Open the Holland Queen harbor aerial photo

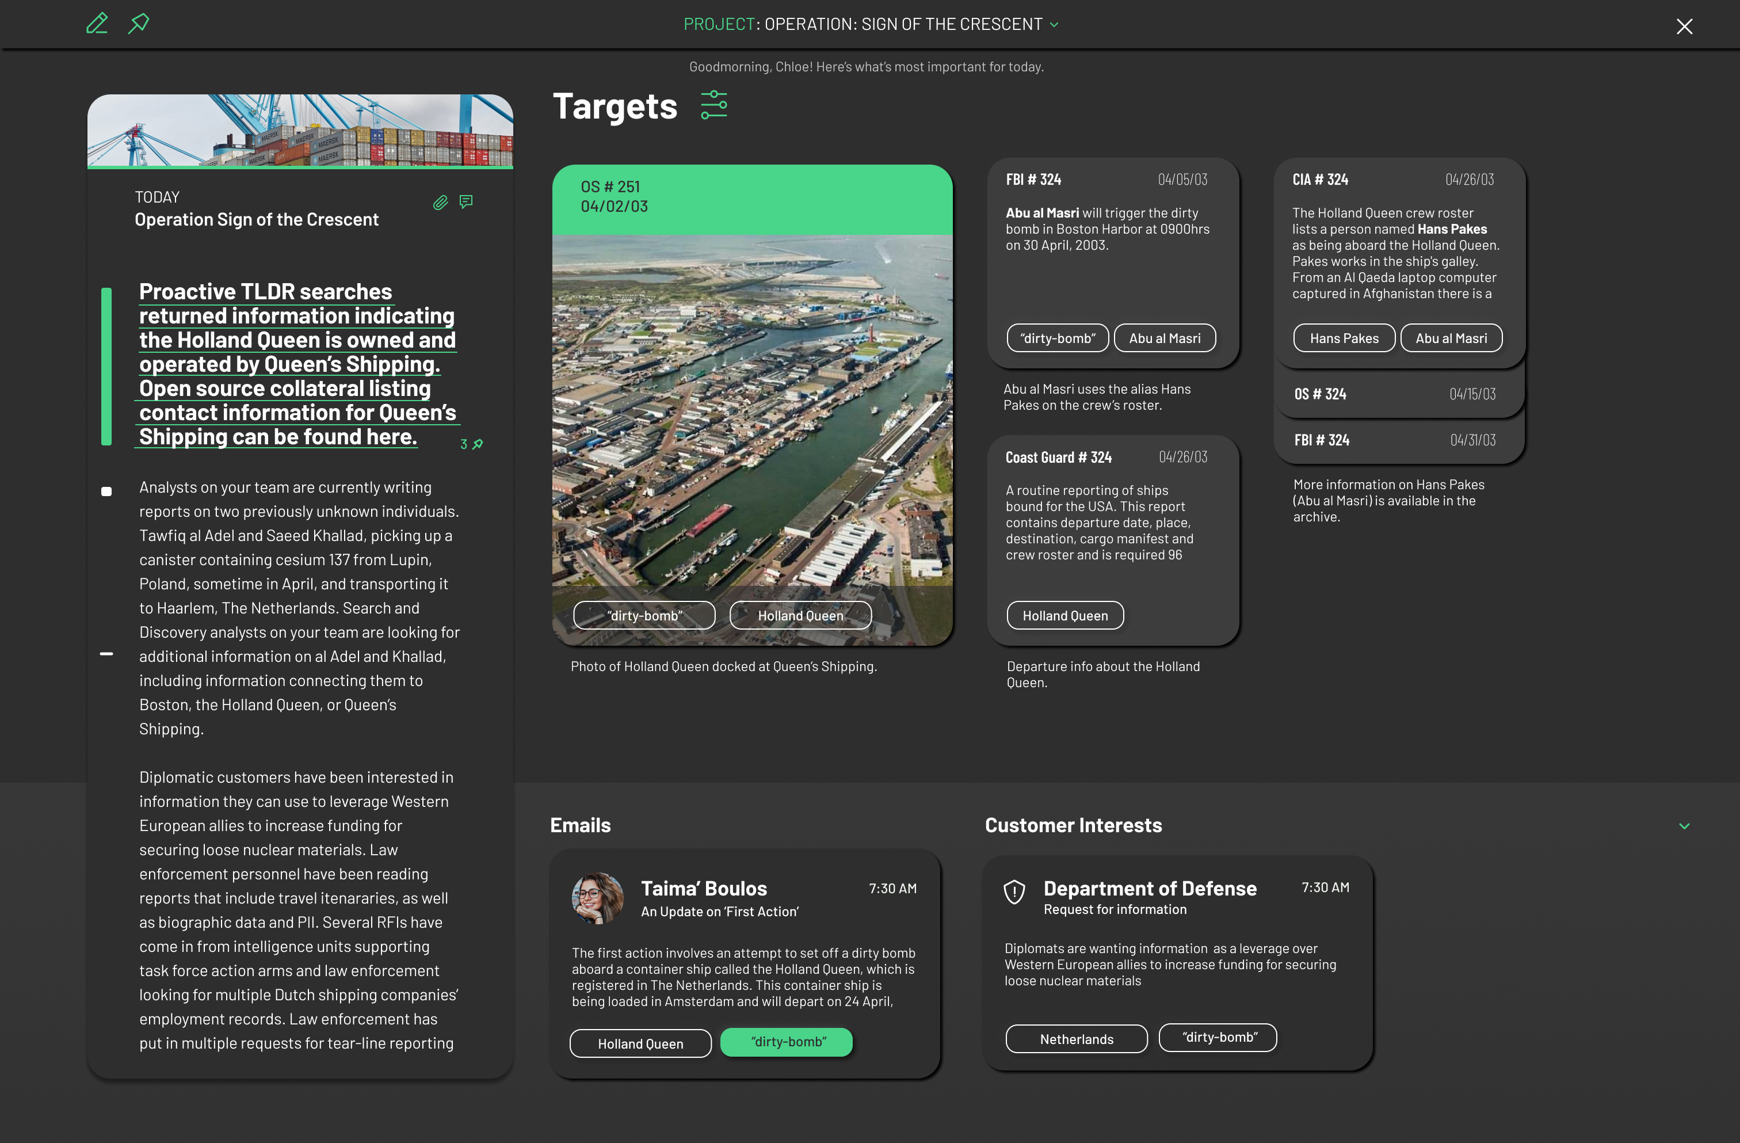pos(751,417)
